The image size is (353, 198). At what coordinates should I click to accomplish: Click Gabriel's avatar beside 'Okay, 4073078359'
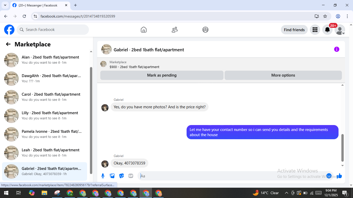105,164
